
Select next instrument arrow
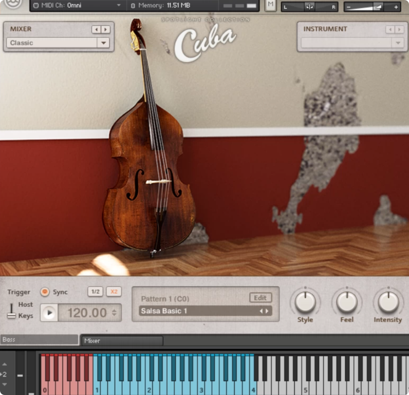pyautogui.click(x=399, y=29)
